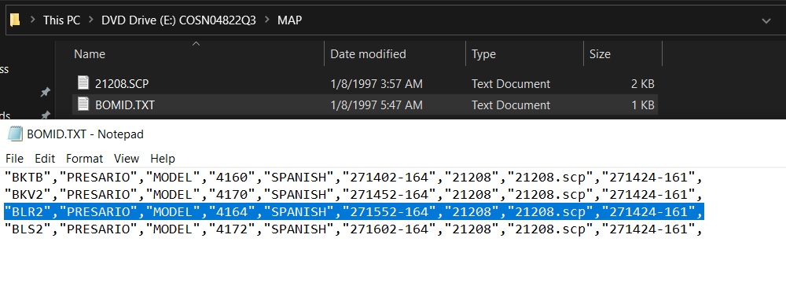Open the Notepad View menu
The width and height of the screenshot is (786, 286).
127,159
